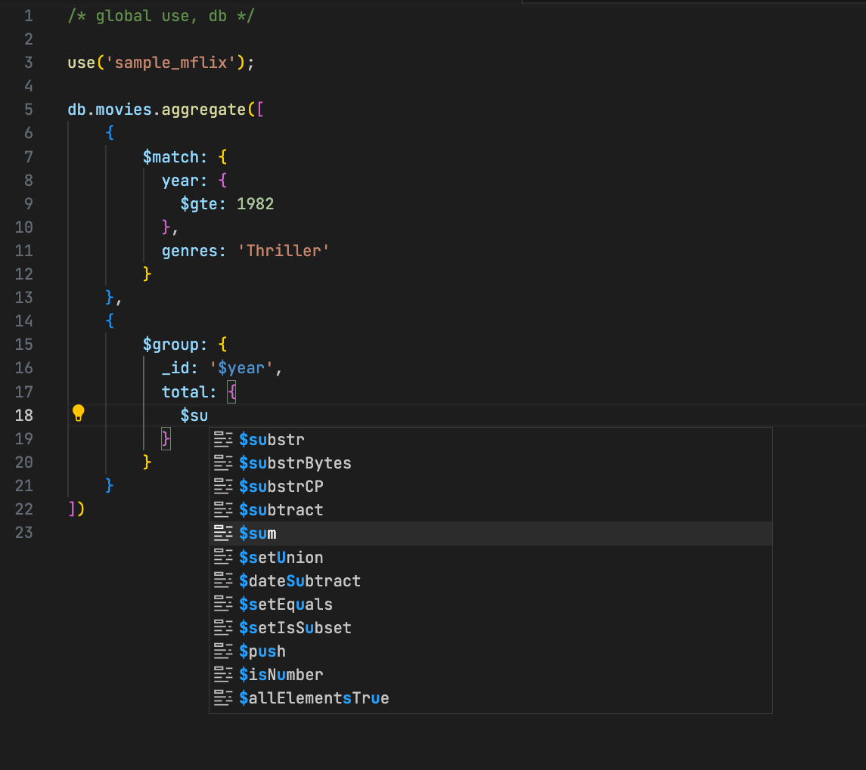Image resolution: width=866 pixels, height=770 pixels.
Task: Select the $setUnion completion entry
Action: tap(490, 558)
